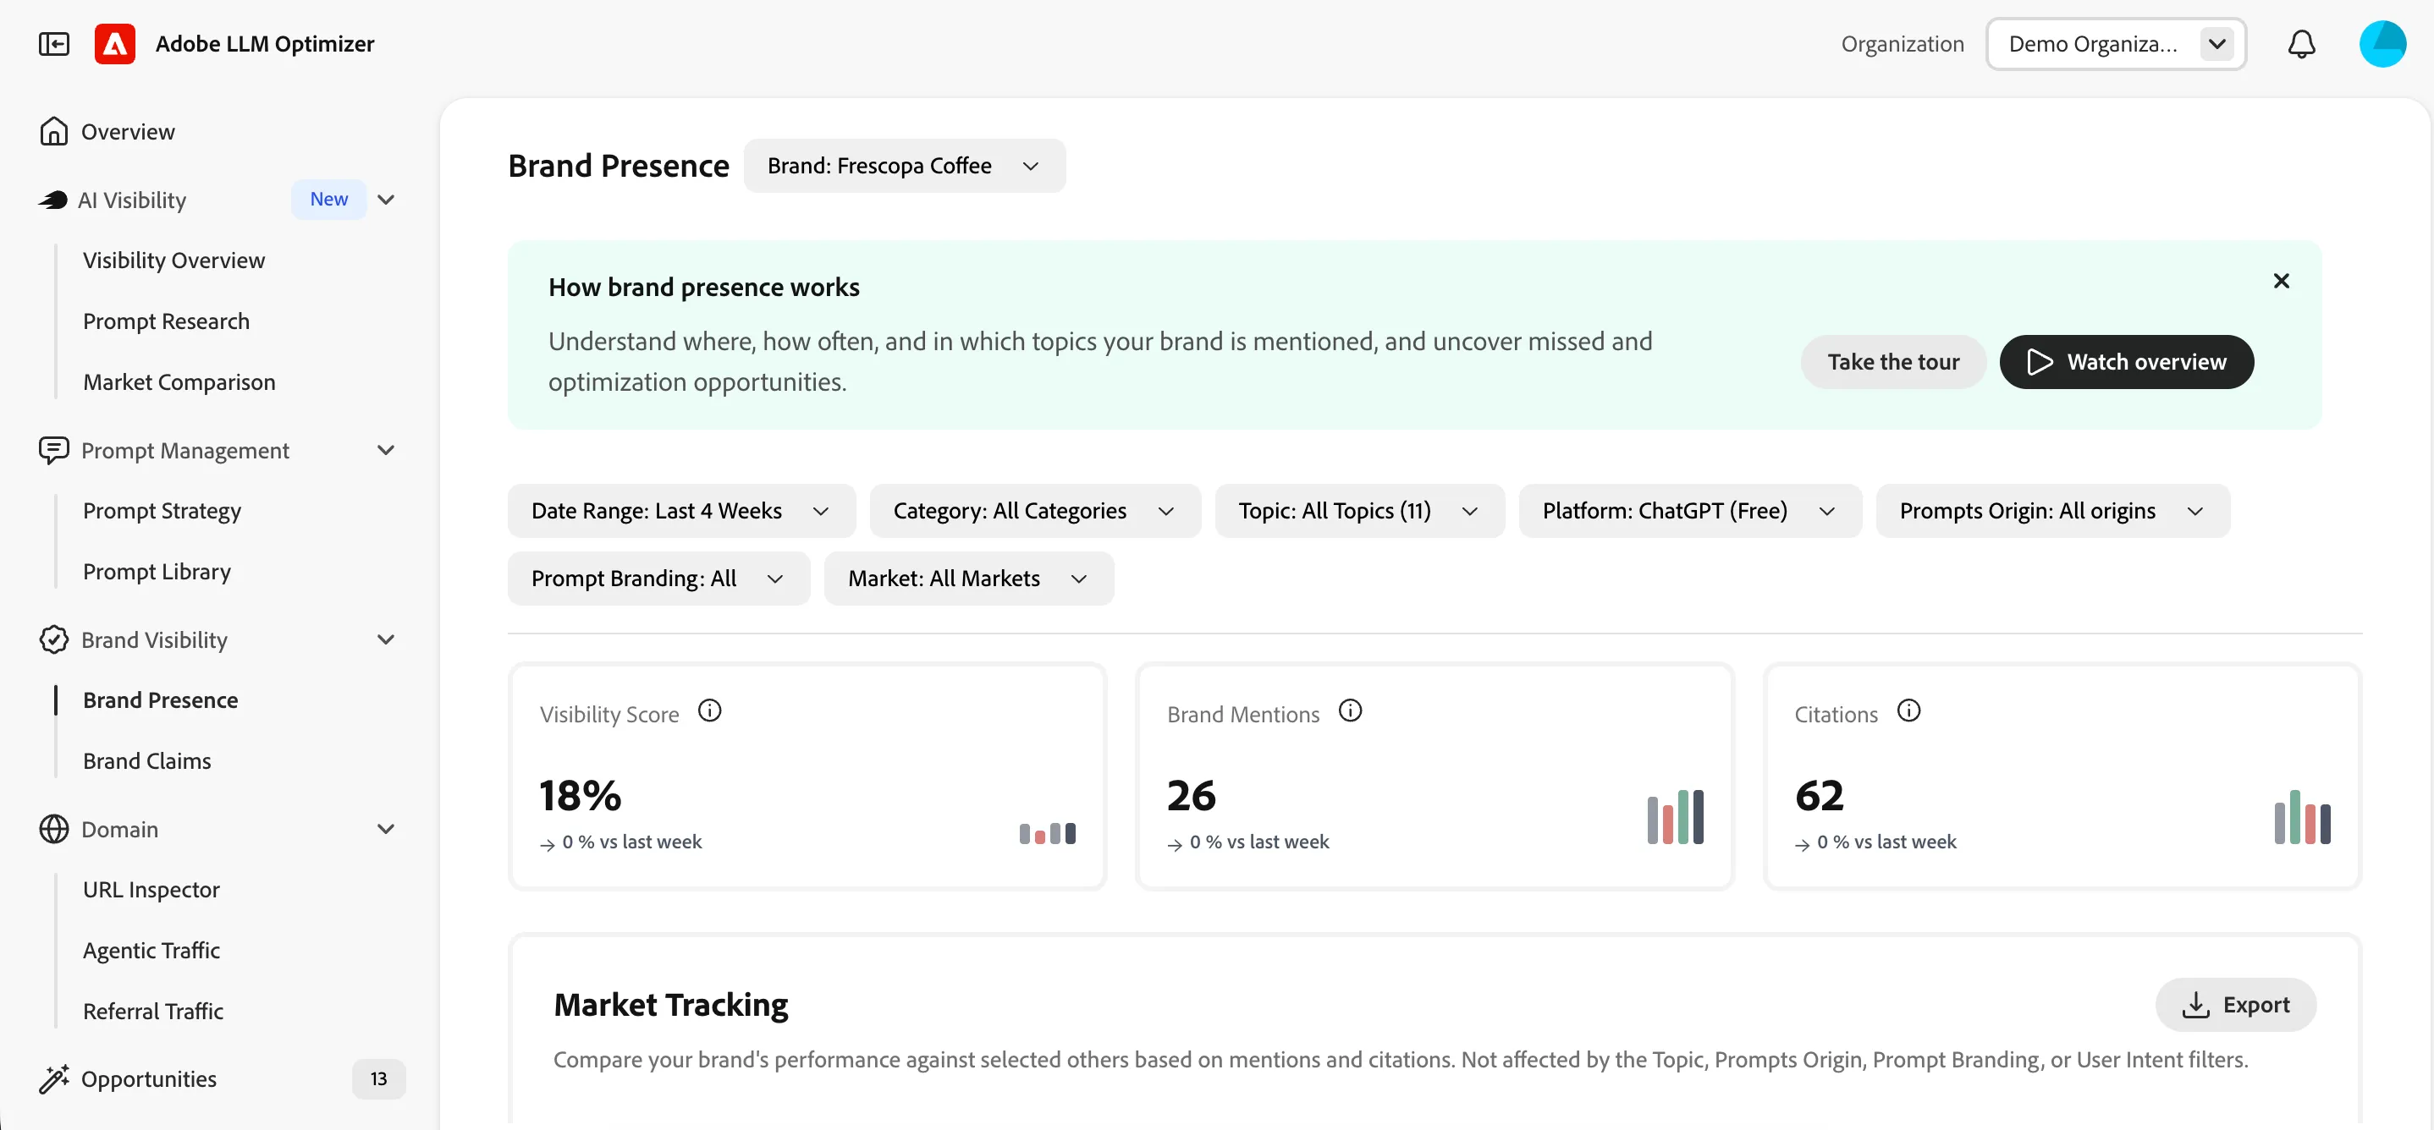Viewport: 2434px width, 1130px height.
Task: Open the Category: All Categories dropdown
Action: pos(1035,511)
